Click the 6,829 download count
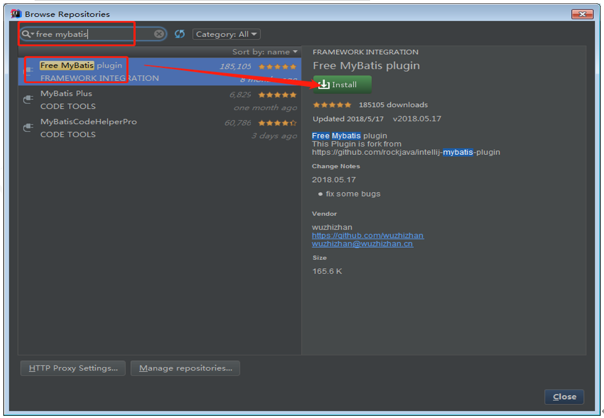Screen dimensions: 604x418 coord(240,94)
